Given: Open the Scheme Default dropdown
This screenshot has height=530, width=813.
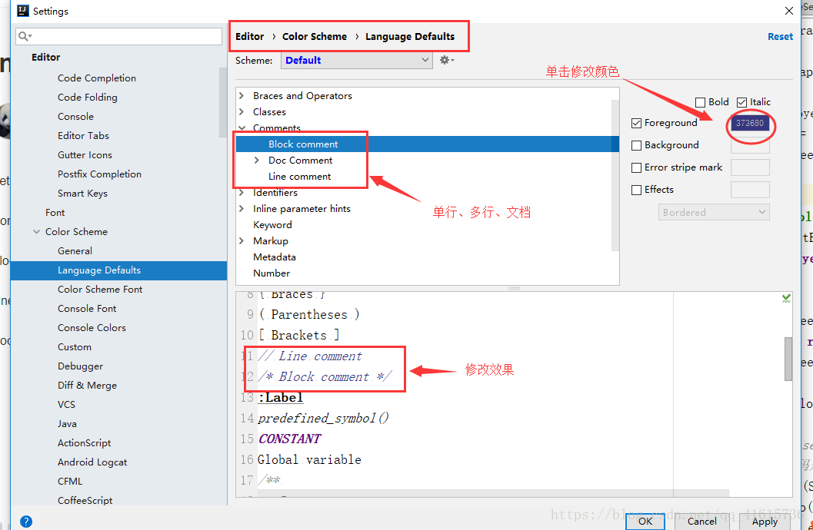Looking at the screenshot, I should click(x=357, y=60).
